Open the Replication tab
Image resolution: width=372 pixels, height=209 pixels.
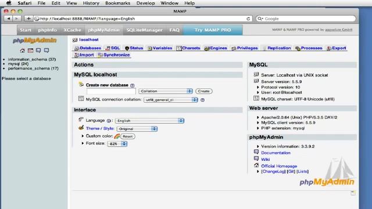pyautogui.click(x=277, y=48)
